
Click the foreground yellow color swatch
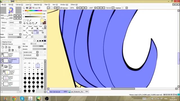coord(42,21)
